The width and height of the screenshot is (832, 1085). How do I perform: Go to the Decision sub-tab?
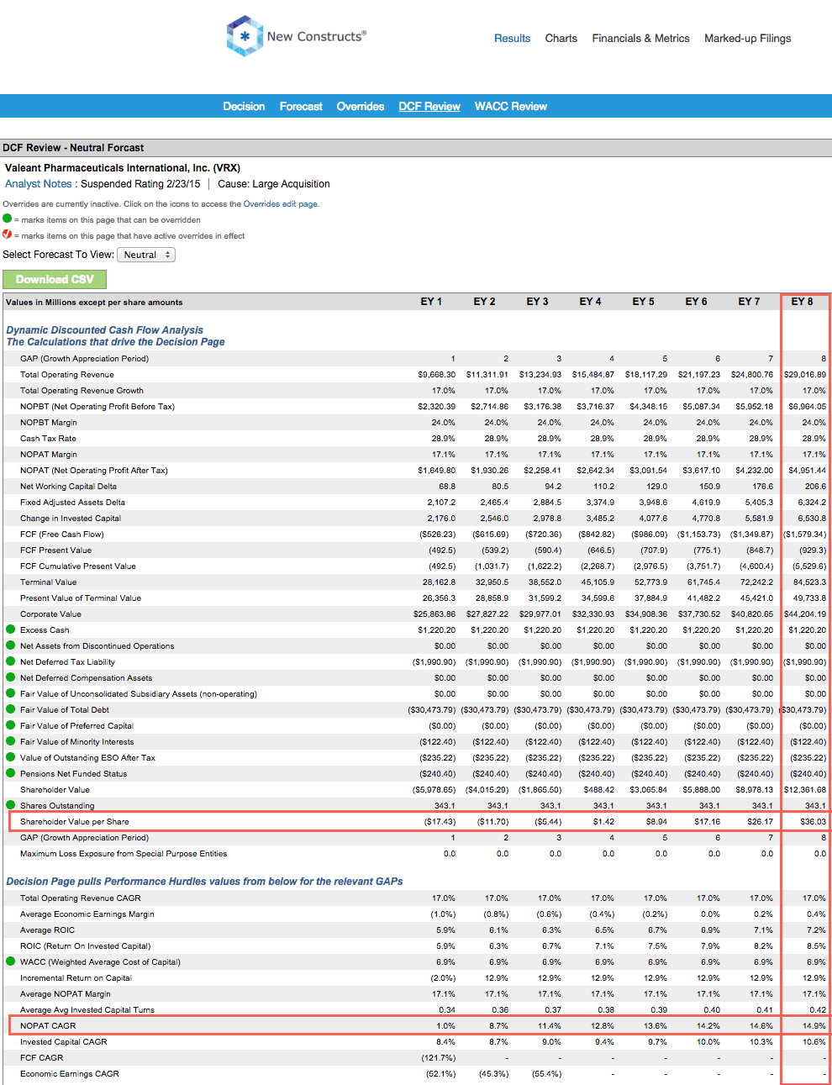pos(244,107)
